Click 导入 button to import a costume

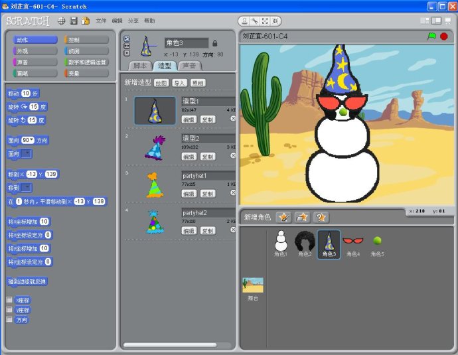tap(179, 83)
